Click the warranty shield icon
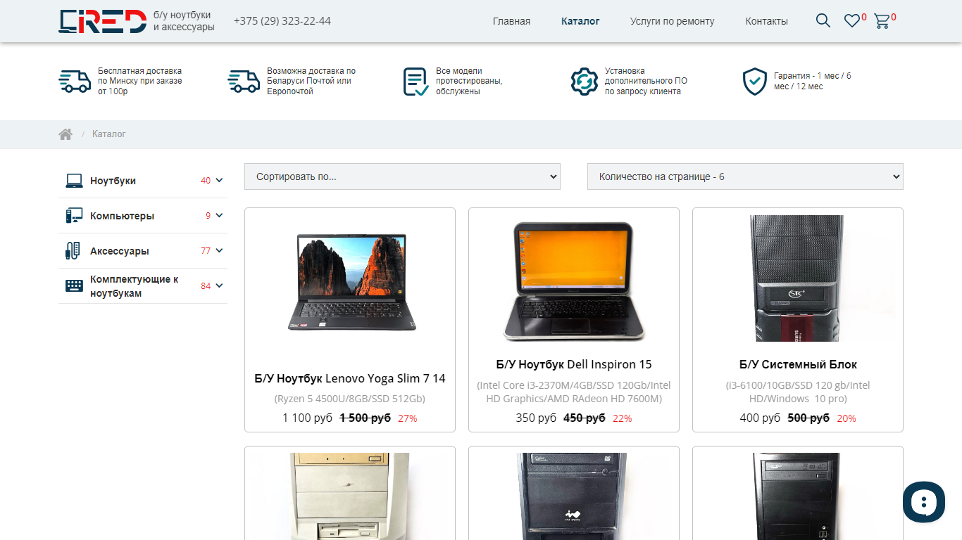The width and height of the screenshot is (962, 540). [x=754, y=82]
